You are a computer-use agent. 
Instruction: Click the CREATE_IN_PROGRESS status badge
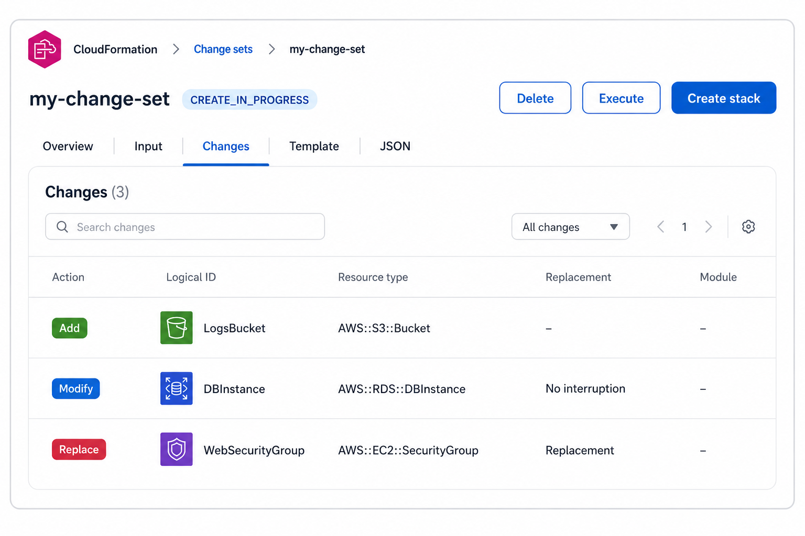(x=249, y=99)
